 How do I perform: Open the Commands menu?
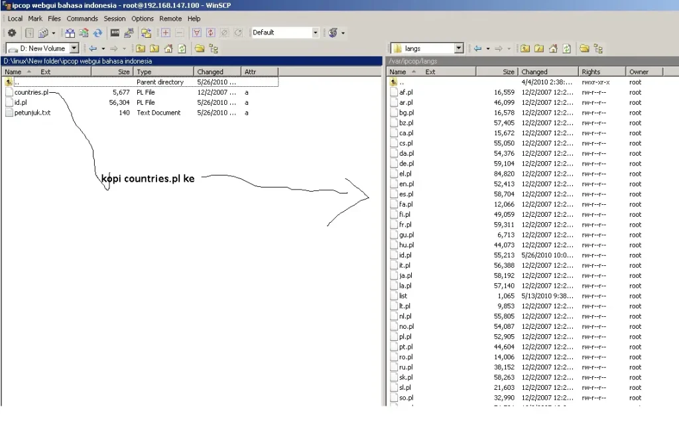(82, 19)
